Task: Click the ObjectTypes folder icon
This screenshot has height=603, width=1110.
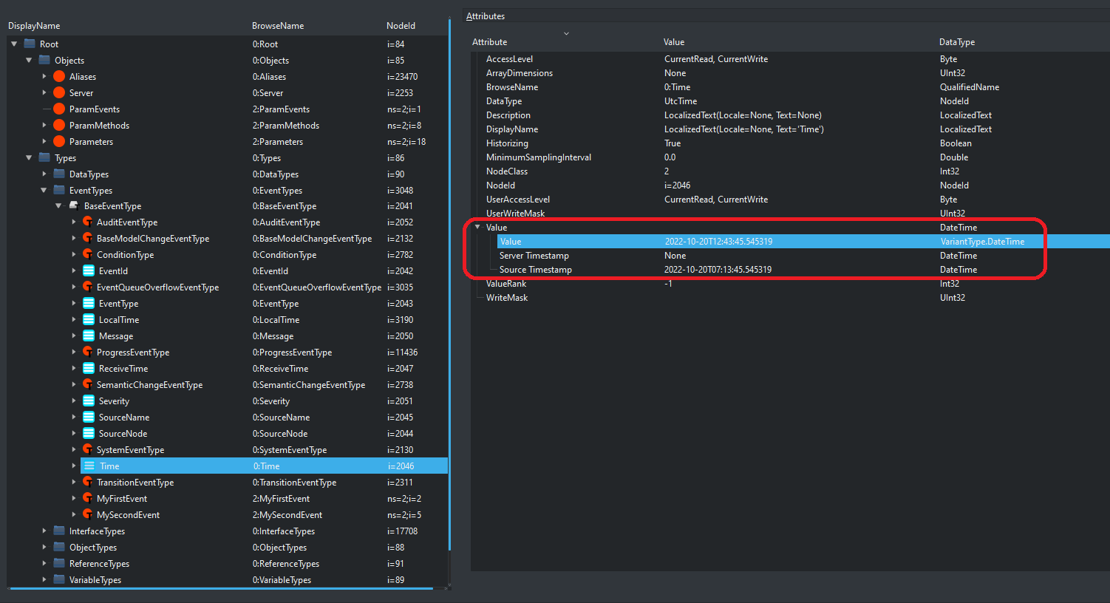Action: coord(59,548)
